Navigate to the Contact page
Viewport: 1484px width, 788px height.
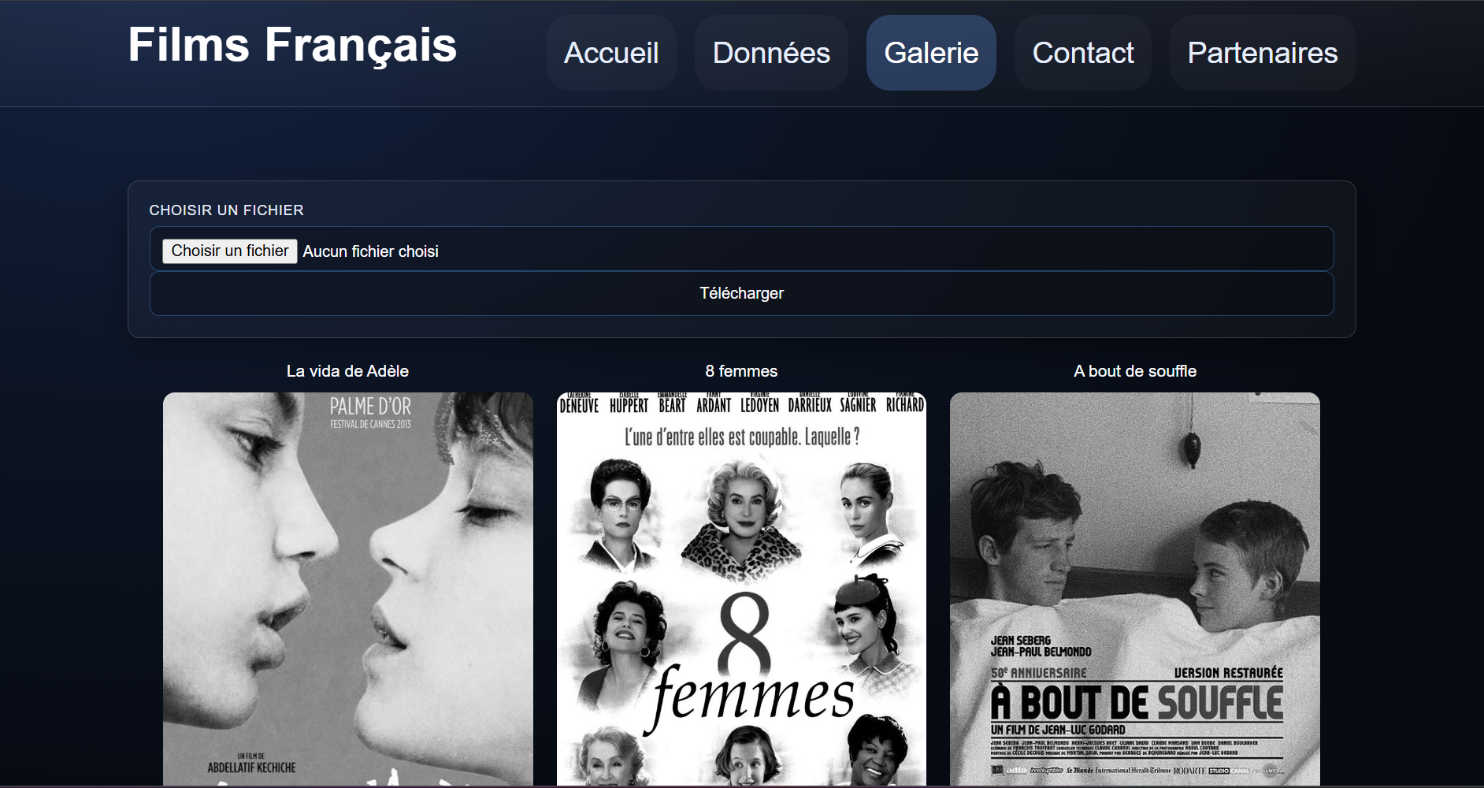coord(1082,53)
